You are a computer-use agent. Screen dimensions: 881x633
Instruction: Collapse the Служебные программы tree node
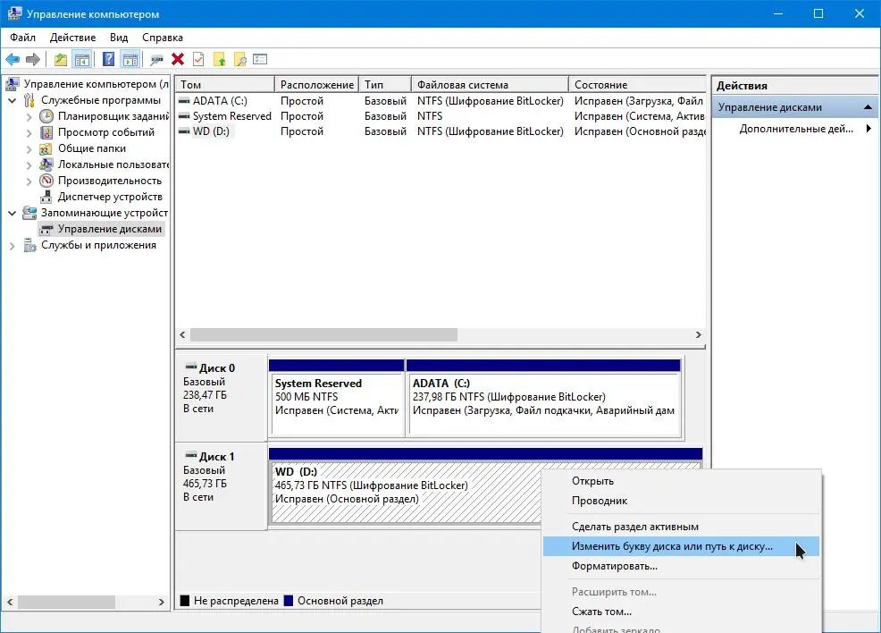tap(12, 101)
